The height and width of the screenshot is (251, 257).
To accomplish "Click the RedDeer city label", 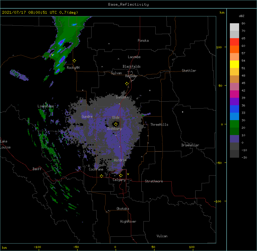I will [131, 76].
